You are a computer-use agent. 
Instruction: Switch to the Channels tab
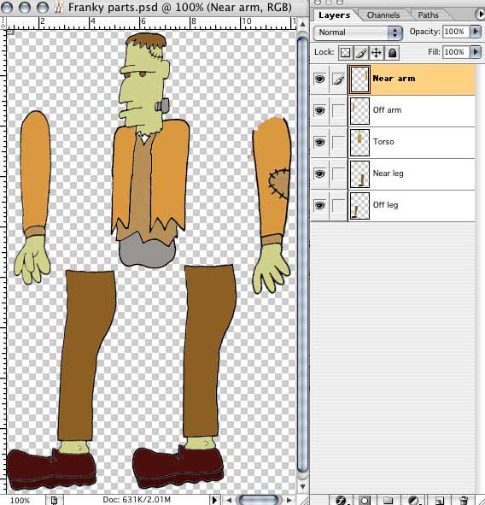pyautogui.click(x=383, y=15)
